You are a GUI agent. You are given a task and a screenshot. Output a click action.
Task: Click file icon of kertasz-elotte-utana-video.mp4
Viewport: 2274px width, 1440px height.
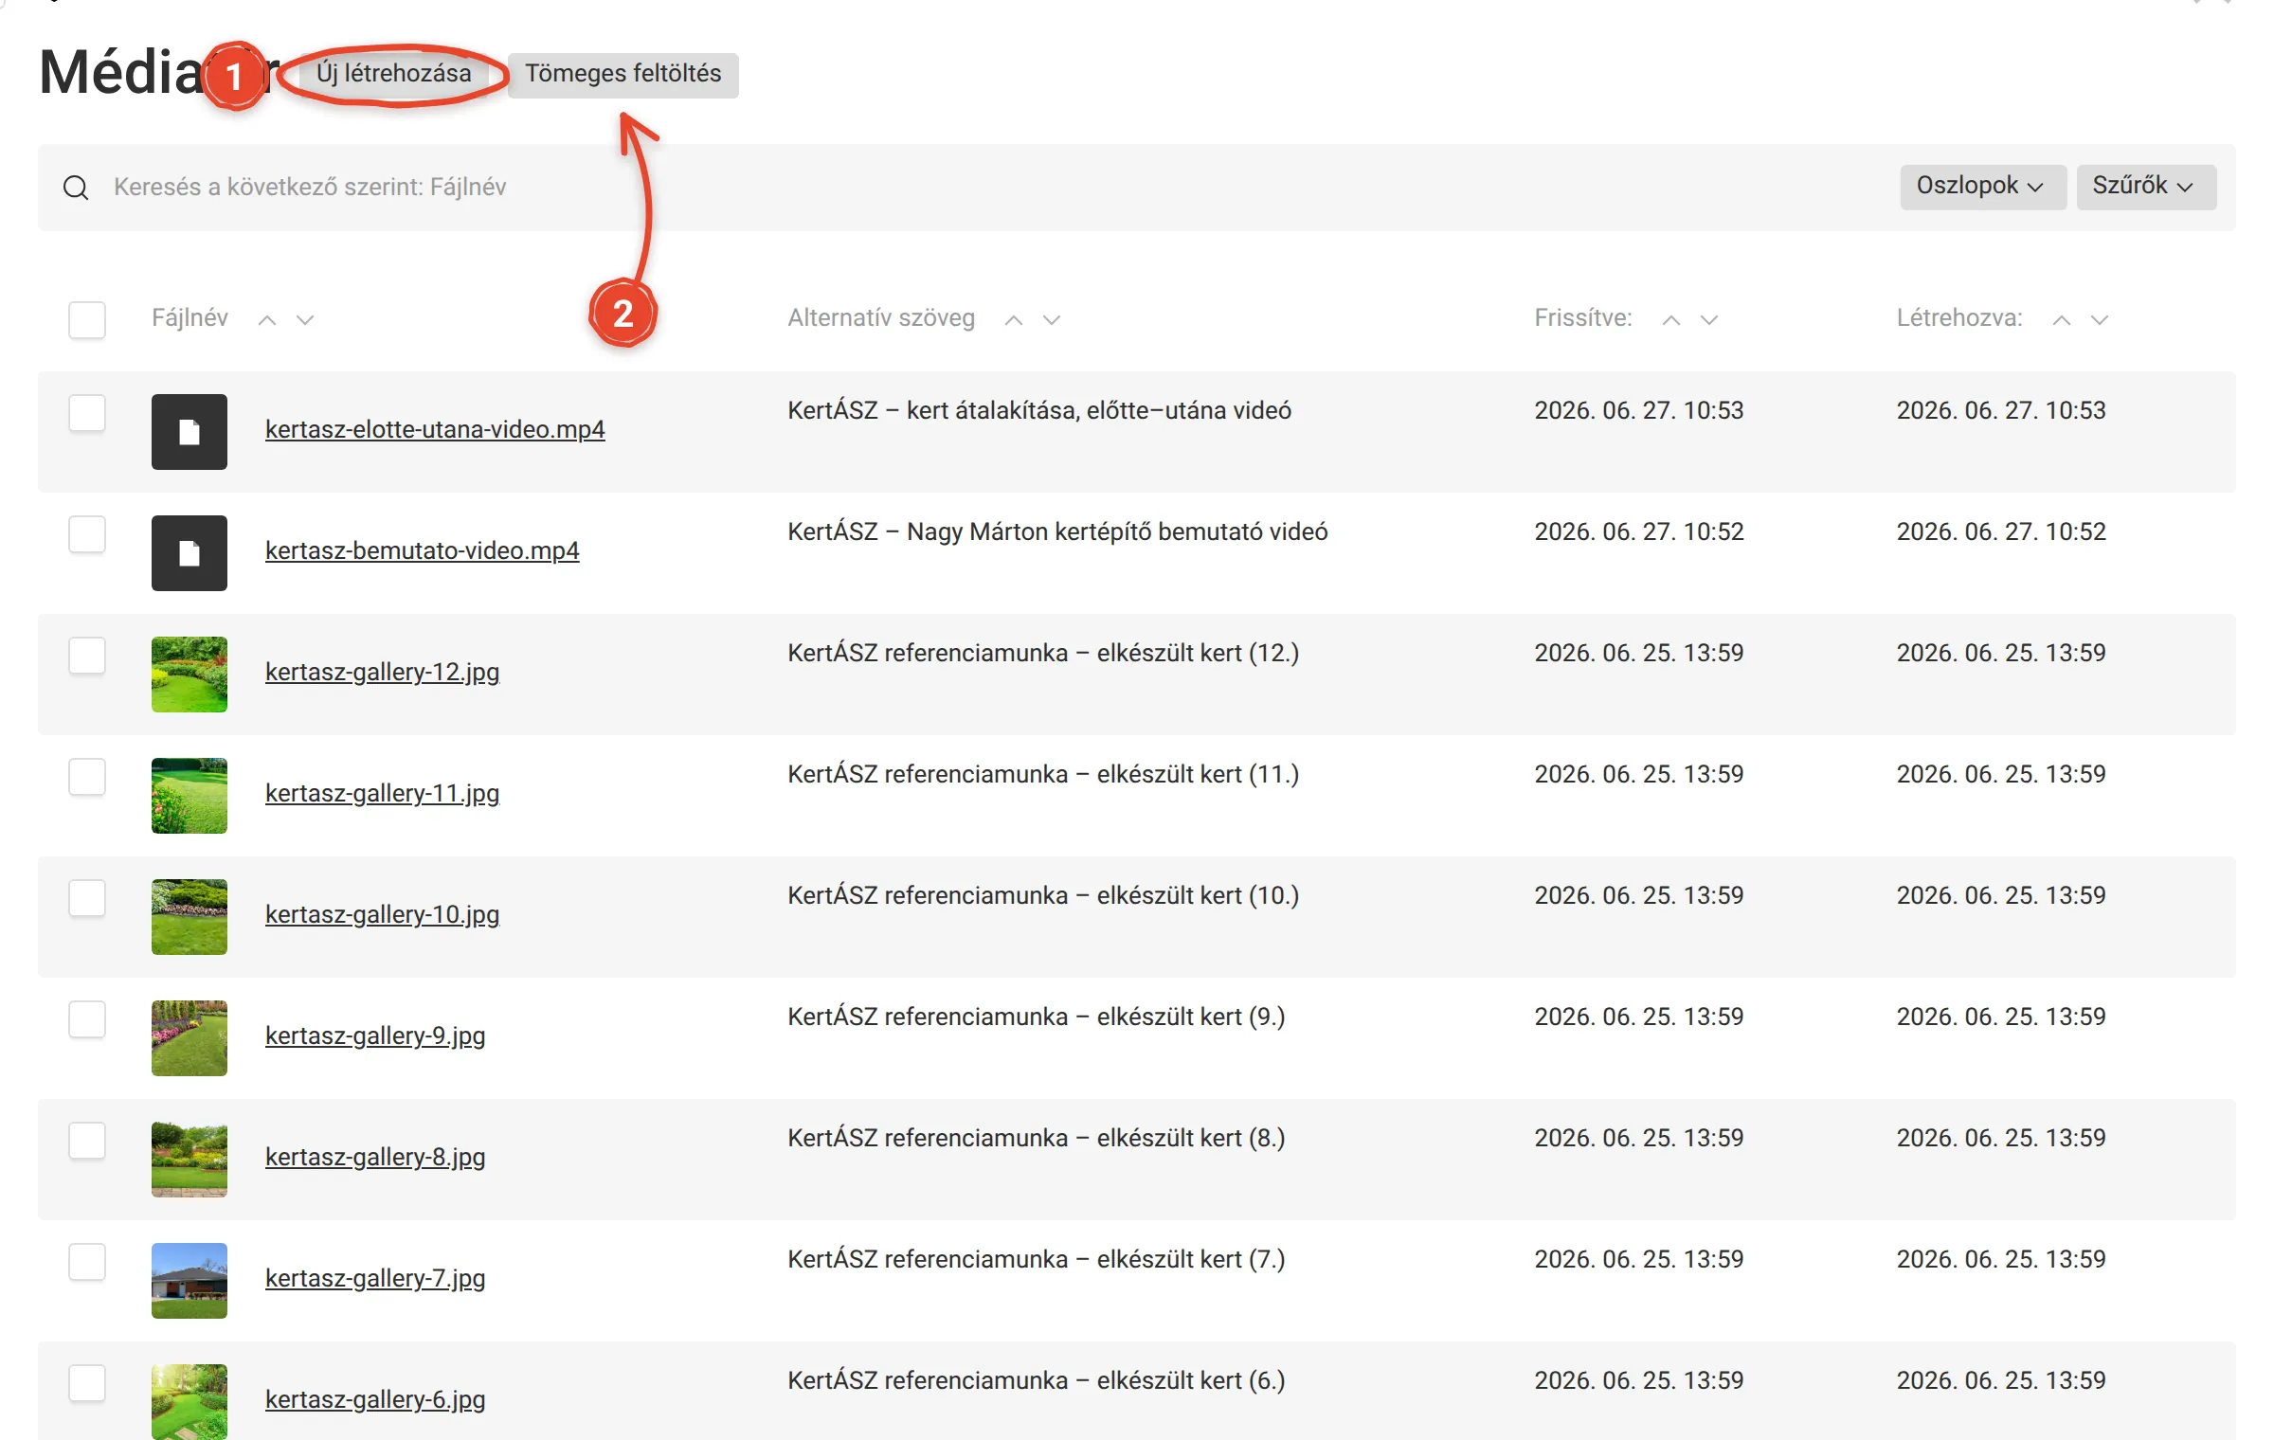click(x=189, y=432)
